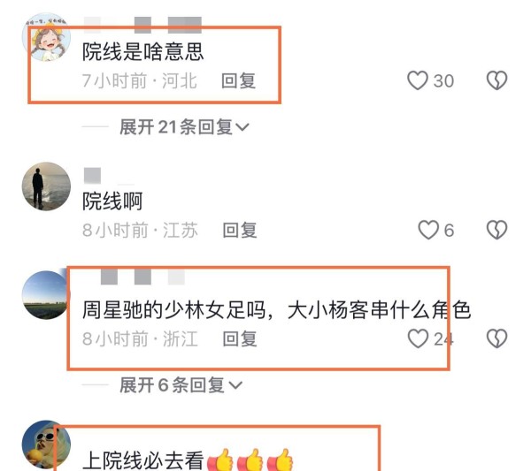This screenshot has width=531, height=471.
Task: Reply to the 浙江 user's comment
Action: pyautogui.click(x=240, y=338)
